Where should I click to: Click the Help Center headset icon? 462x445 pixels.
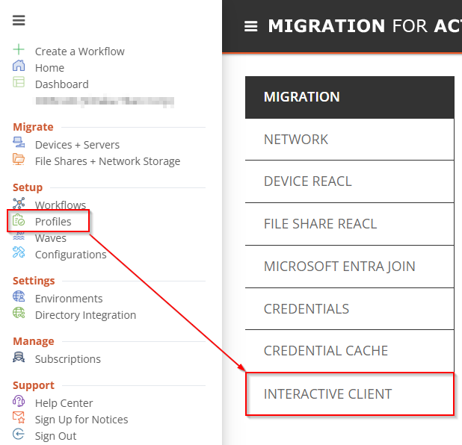pos(19,402)
